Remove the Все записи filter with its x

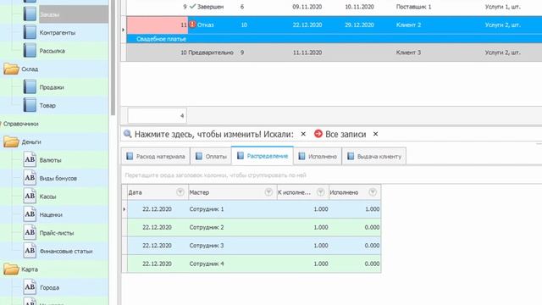point(375,134)
